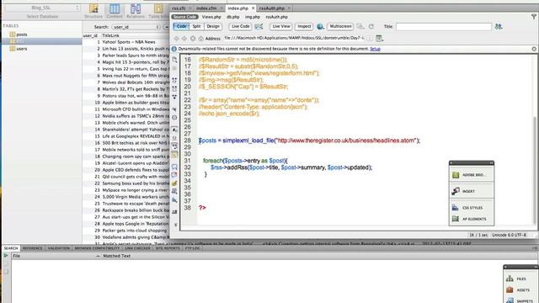Open Content view in Sequel Pro toolbar
539x303 pixels.
[x=115, y=11]
